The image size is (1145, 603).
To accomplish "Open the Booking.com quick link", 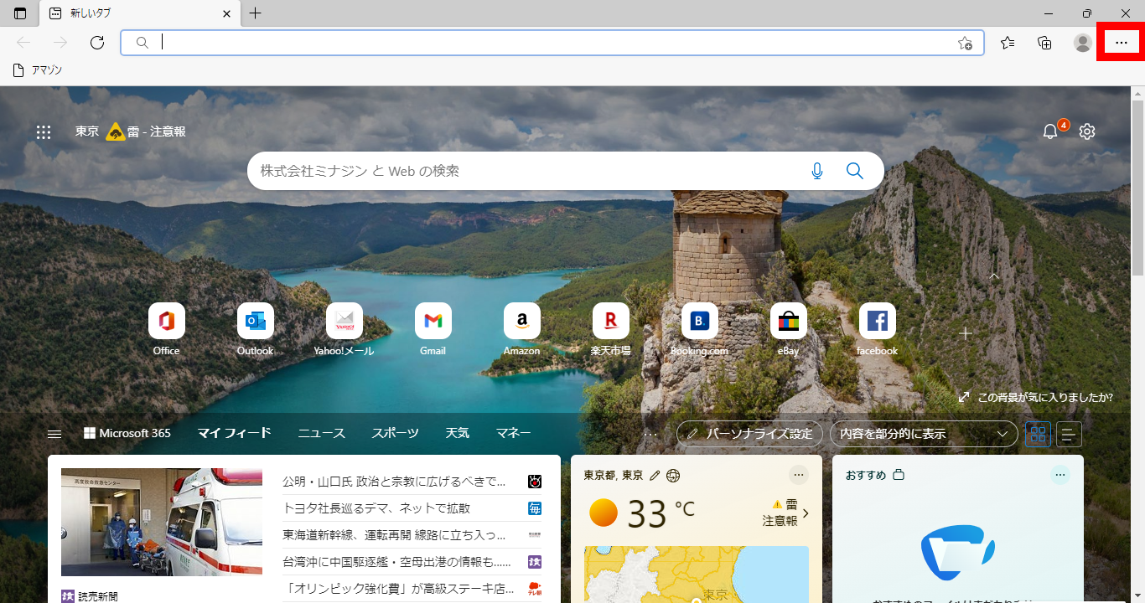I will click(700, 329).
